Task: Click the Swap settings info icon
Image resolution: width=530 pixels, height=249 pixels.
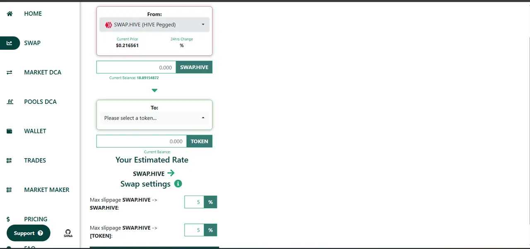Action: tap(178, 184)
